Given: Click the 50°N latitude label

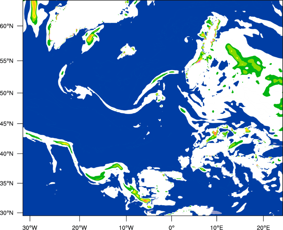Looking at the screenshot, I should click(7, 93).
